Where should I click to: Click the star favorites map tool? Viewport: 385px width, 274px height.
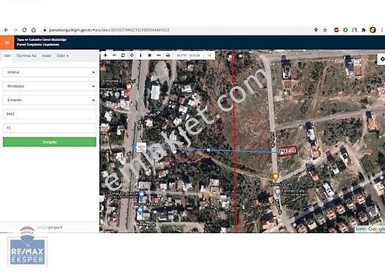149,55
